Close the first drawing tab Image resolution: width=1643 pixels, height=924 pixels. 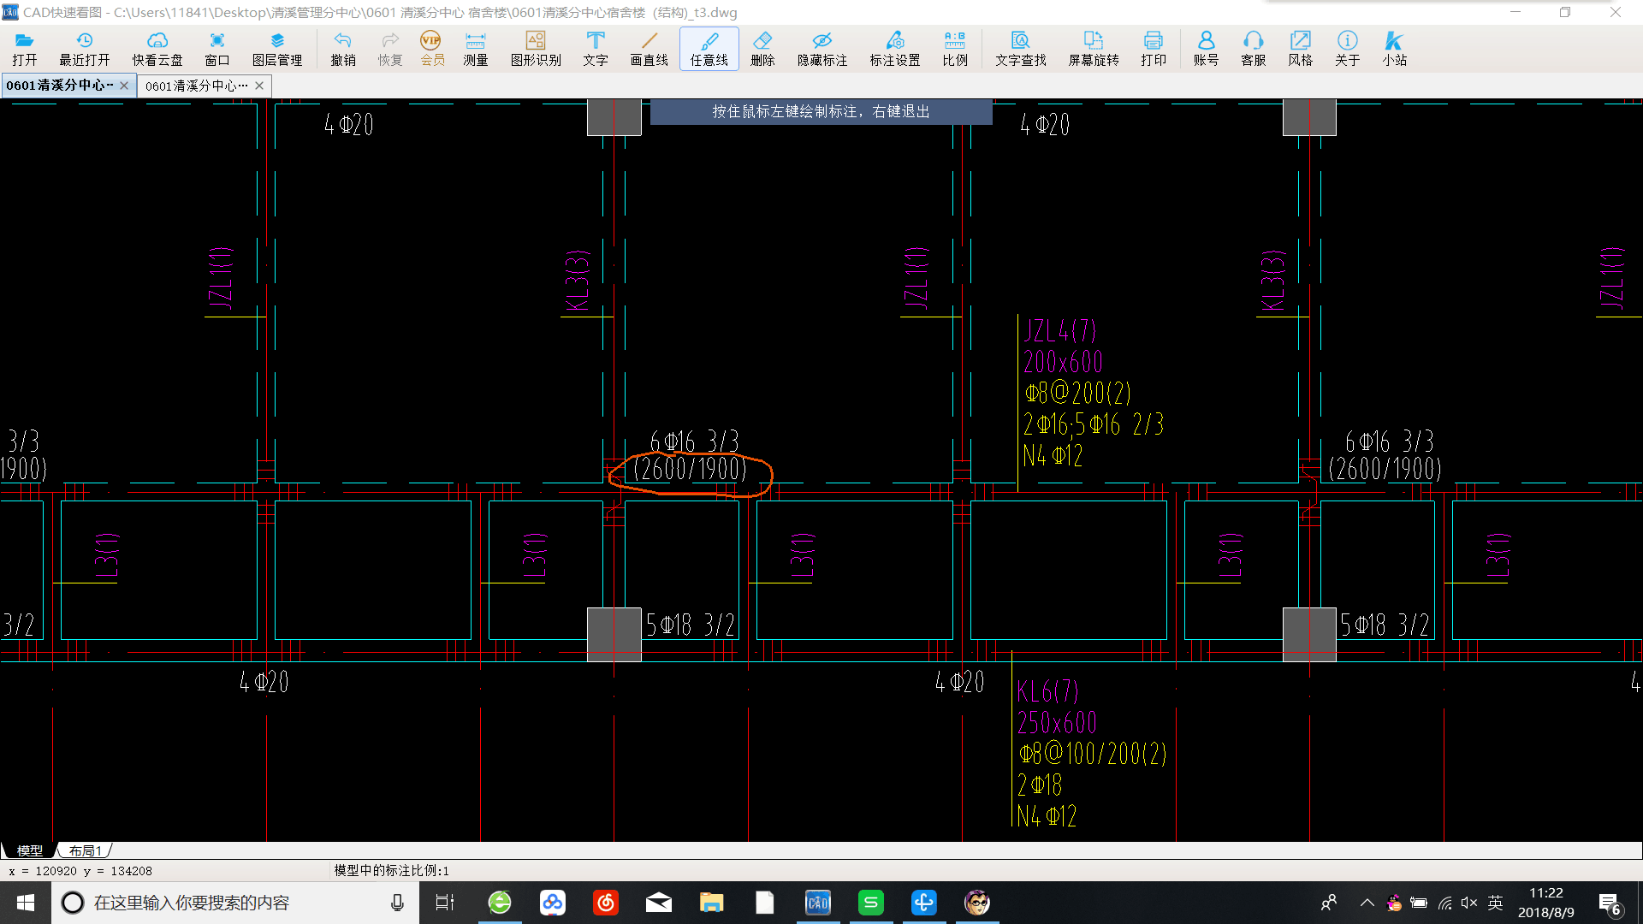[x=124, y=86]
